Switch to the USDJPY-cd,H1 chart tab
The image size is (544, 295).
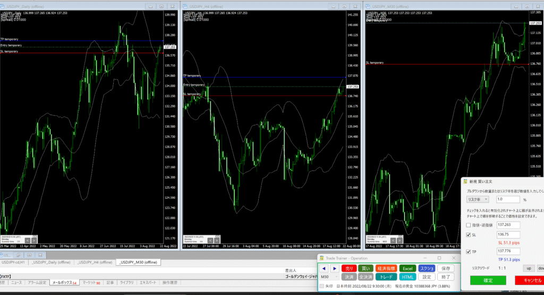(x=13, y=263)
